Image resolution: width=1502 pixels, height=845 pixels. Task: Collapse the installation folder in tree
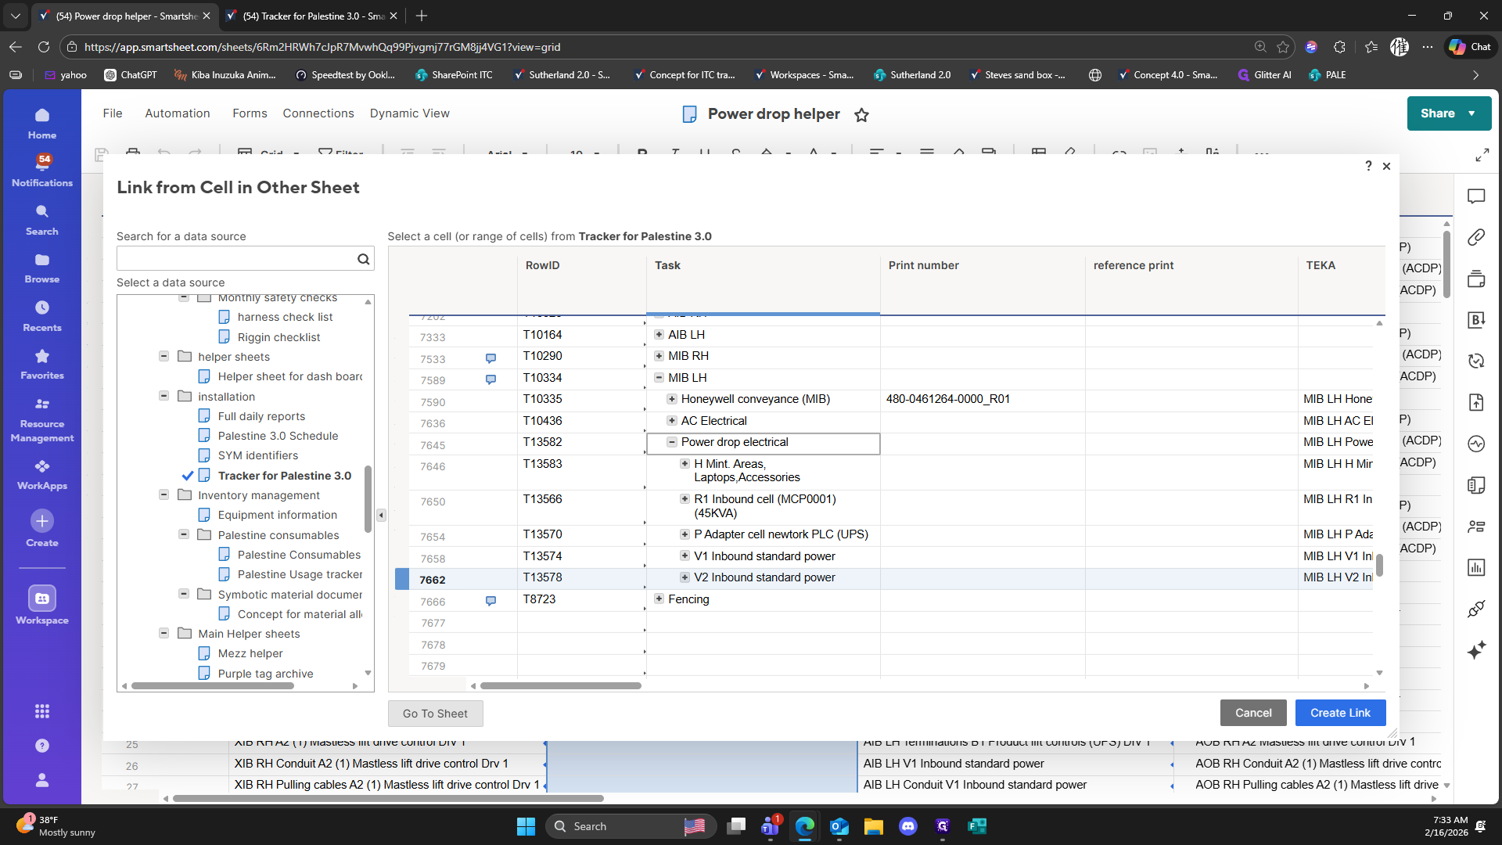pyautogui.click(x=163, y=396)
